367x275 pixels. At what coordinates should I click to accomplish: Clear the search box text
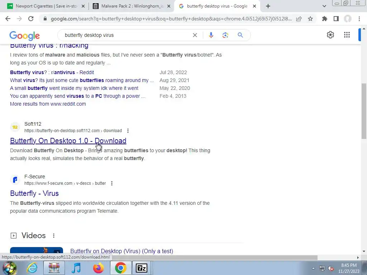click(x=195, y=35)
